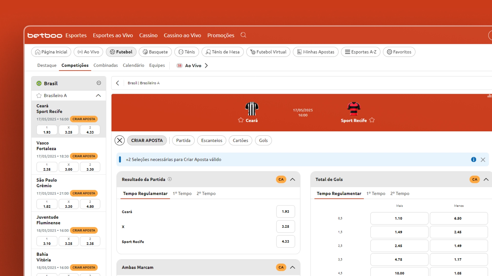Image resolution: width=492 pixels, height=276 pixels.
Task: Collapse Resultado da Partida panel
Action: 293,179
